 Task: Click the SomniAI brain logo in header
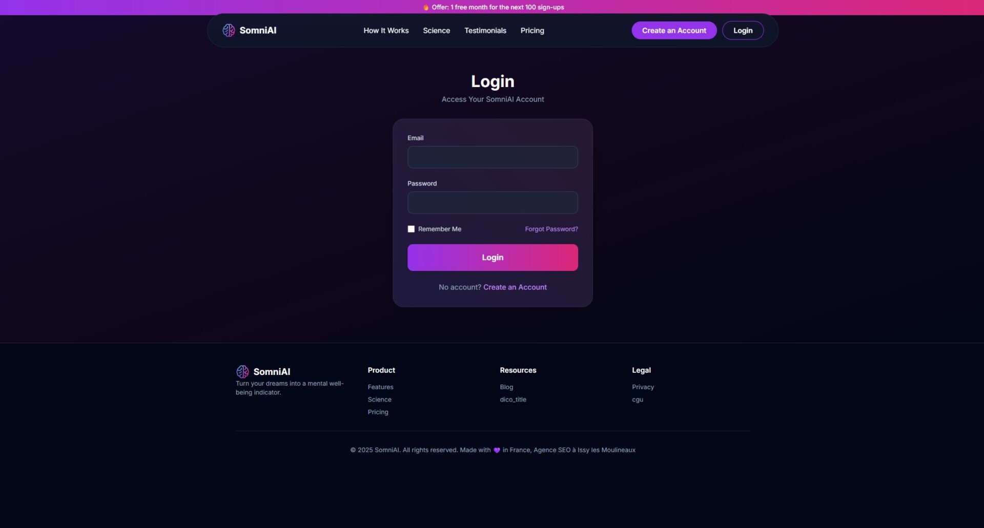tap(229, 30)
